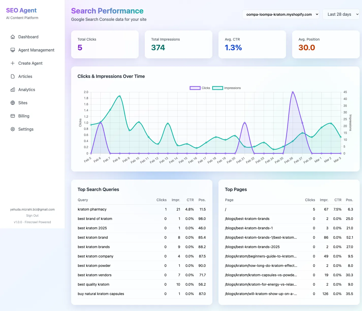The image size is (362, 311).
Task: Hide the purple Clicks line via its legend swatch
Action: coord(195,88)
